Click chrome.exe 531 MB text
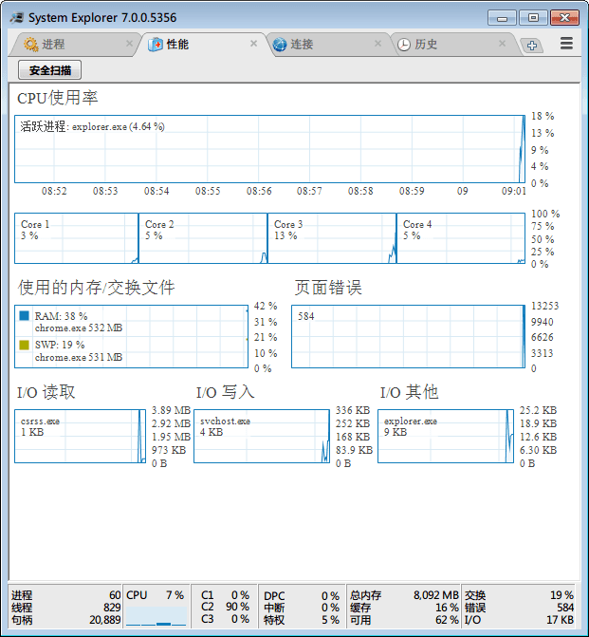589x637 pixels. tap(79, 357)
